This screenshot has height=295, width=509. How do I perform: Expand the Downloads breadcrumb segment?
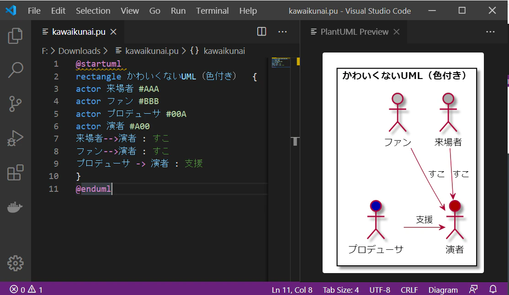(79, 51)
